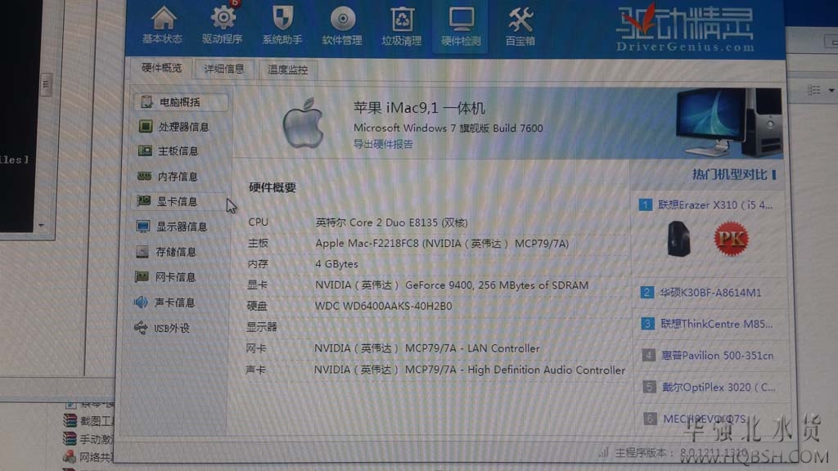Click the 网卡 value LAN Controller
Screen dimensions: 838x471
click(x=426, y=348)
